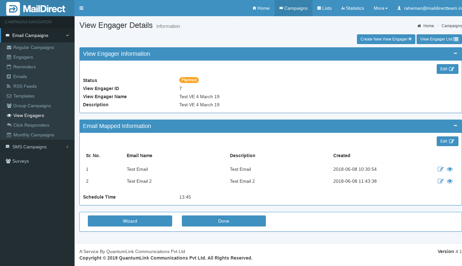Click edit icon for Test Email 2 row

[x=440, y=181]
